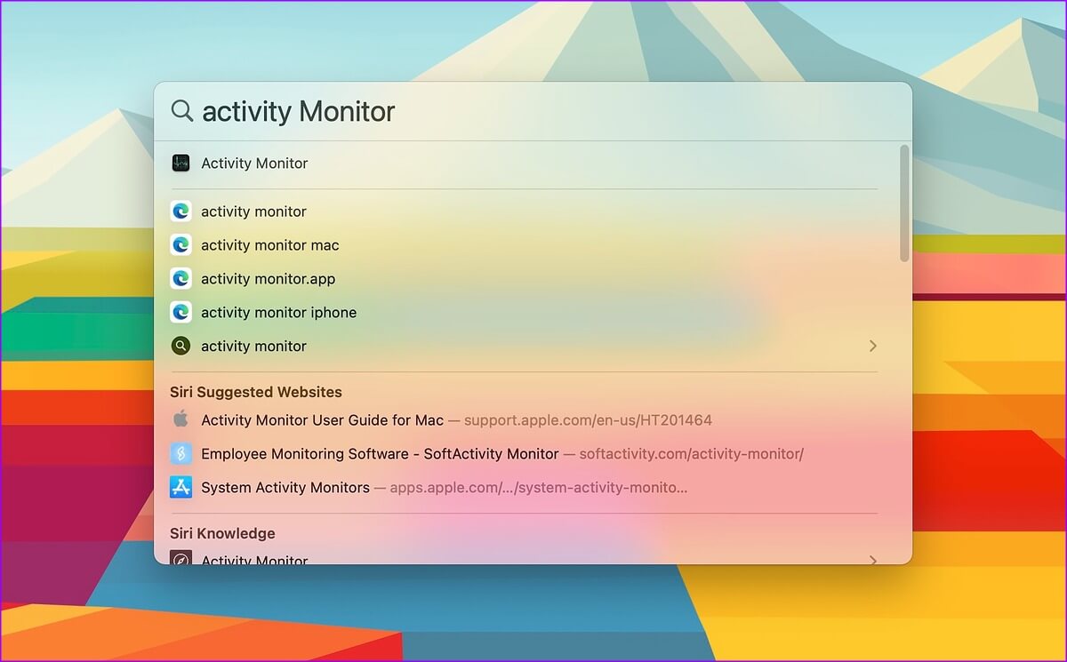Click the green search icon for 'activity monitor'

181,346
